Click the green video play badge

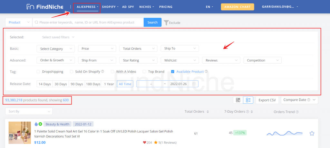click(40, 124)
